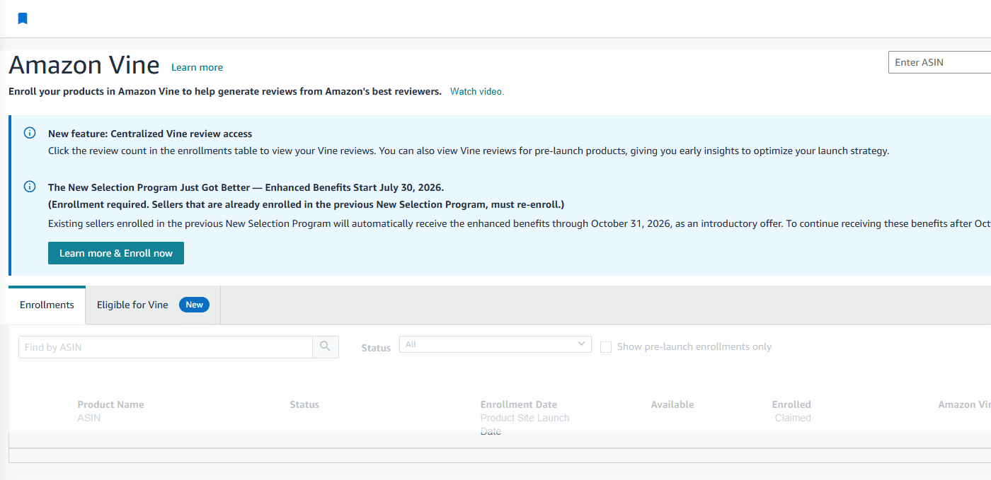The image size is (991, 480).
Task: Click the Enrollment Date column header
Action: [x=519, y=404]
